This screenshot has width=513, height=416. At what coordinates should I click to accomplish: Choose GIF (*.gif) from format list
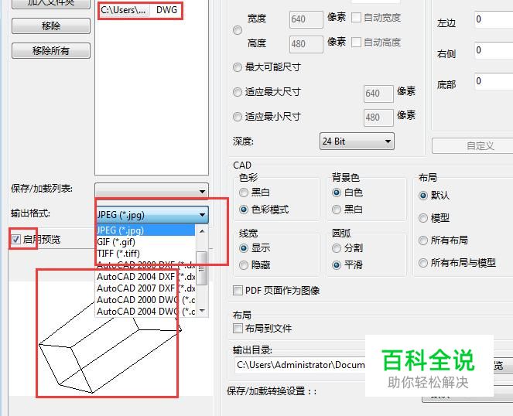tap(145, 242)
